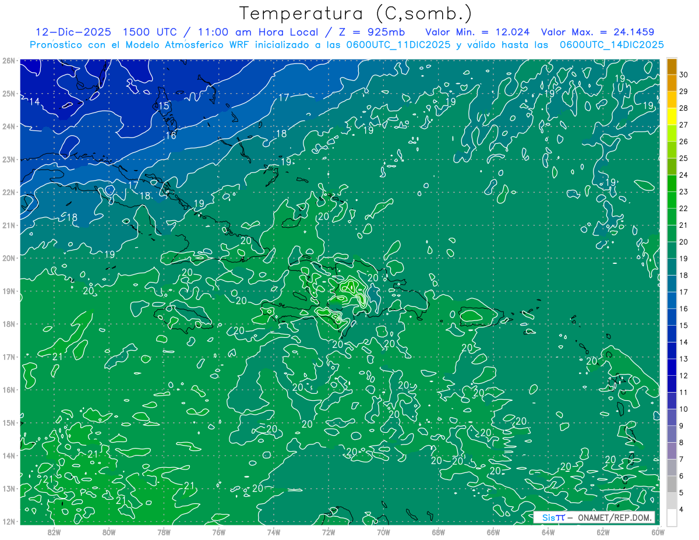Click the 14 degree contour label
The height and width of the screenshot is (540, 699).
click(x=34, y=102)
